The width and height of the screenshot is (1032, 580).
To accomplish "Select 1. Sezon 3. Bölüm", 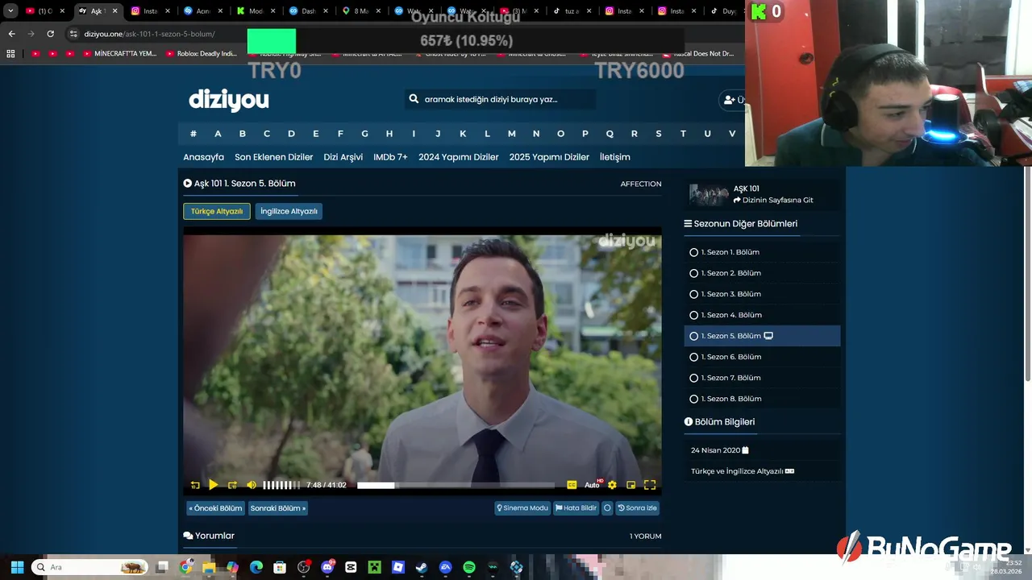I will pos(762,294).
